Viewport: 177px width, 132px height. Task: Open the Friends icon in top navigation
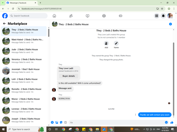pyautogui.click(x=71, y=16)
